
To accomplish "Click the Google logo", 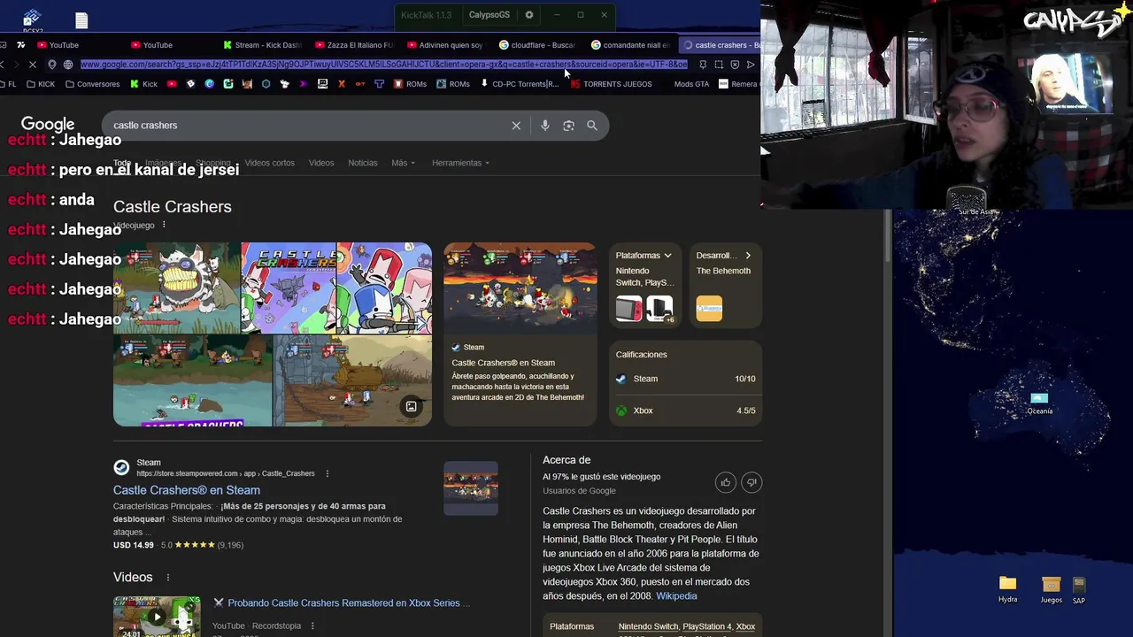I will [x=48, y=125].
